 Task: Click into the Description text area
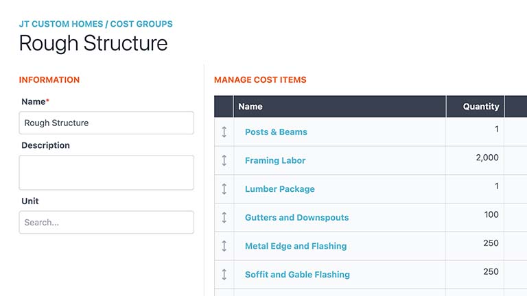coord(106,172)
